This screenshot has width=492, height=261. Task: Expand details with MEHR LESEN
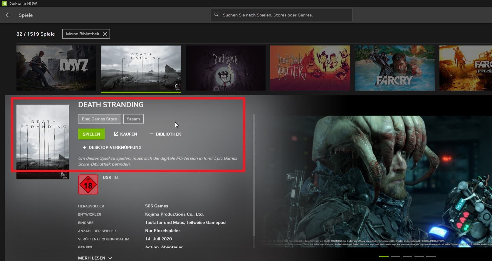tap(95, 258)
